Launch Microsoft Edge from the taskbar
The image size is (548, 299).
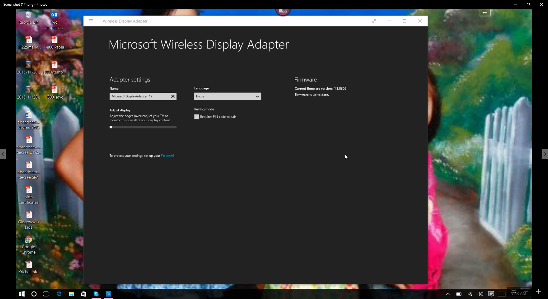coord(59,294)
